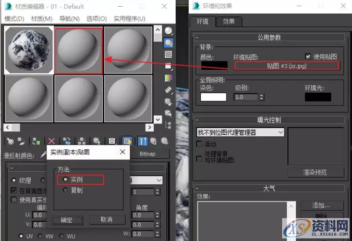Open the 实用程序(U) menu
352x241 pixels.
click(129, 19)
